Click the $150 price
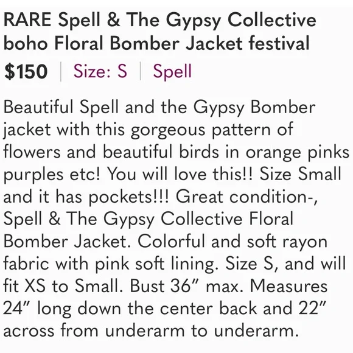The image size is (353, 353). coord(26,71)
